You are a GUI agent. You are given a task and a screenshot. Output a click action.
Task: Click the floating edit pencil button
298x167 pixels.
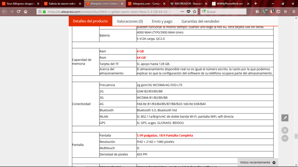(285, 118)
